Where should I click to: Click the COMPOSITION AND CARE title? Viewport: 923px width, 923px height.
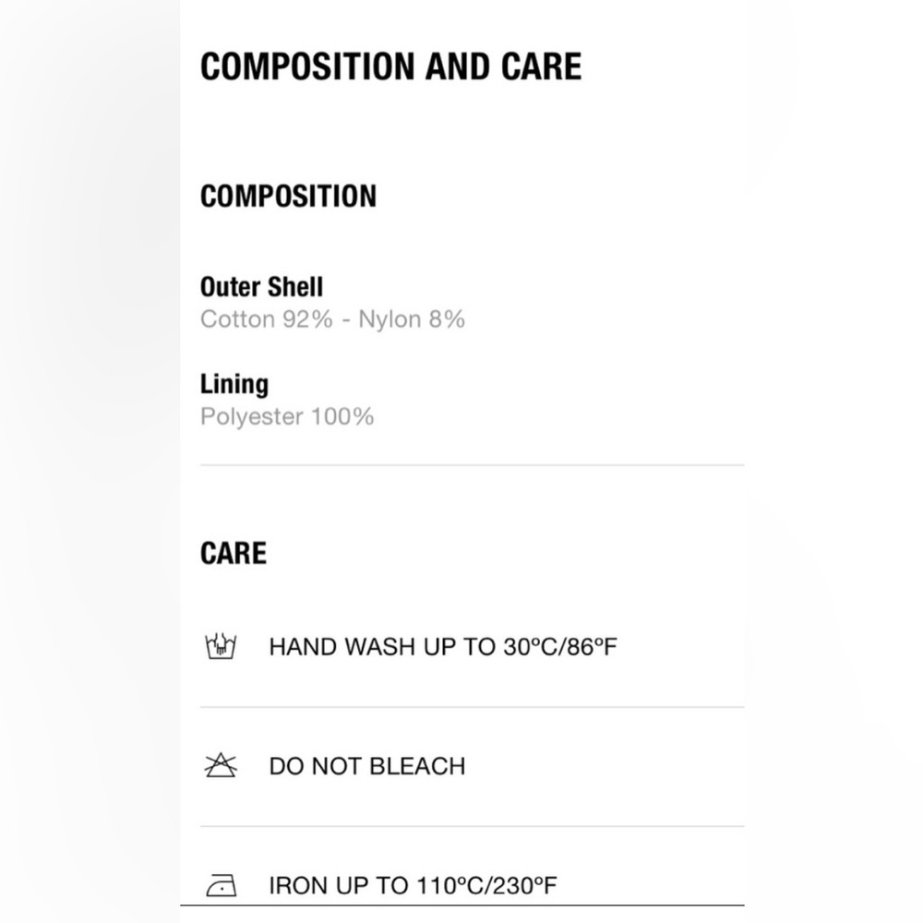point(390,66)
